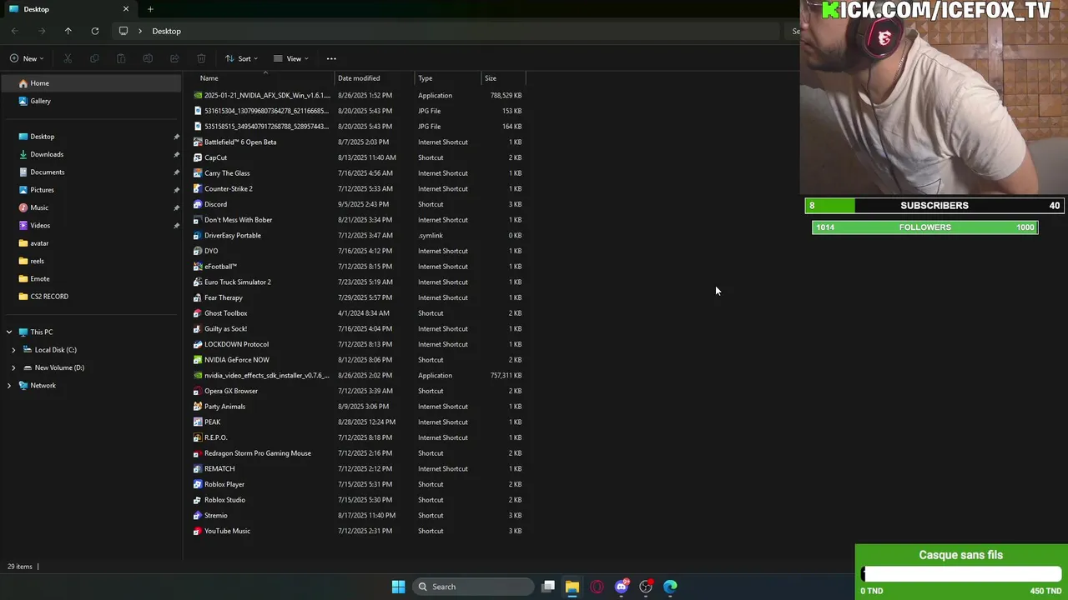Select the DriverEasy Portable symlink
The image size is (1068, 600).
pos(357,235)
